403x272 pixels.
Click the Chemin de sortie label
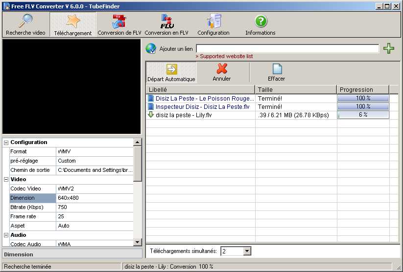click(33, 170)
